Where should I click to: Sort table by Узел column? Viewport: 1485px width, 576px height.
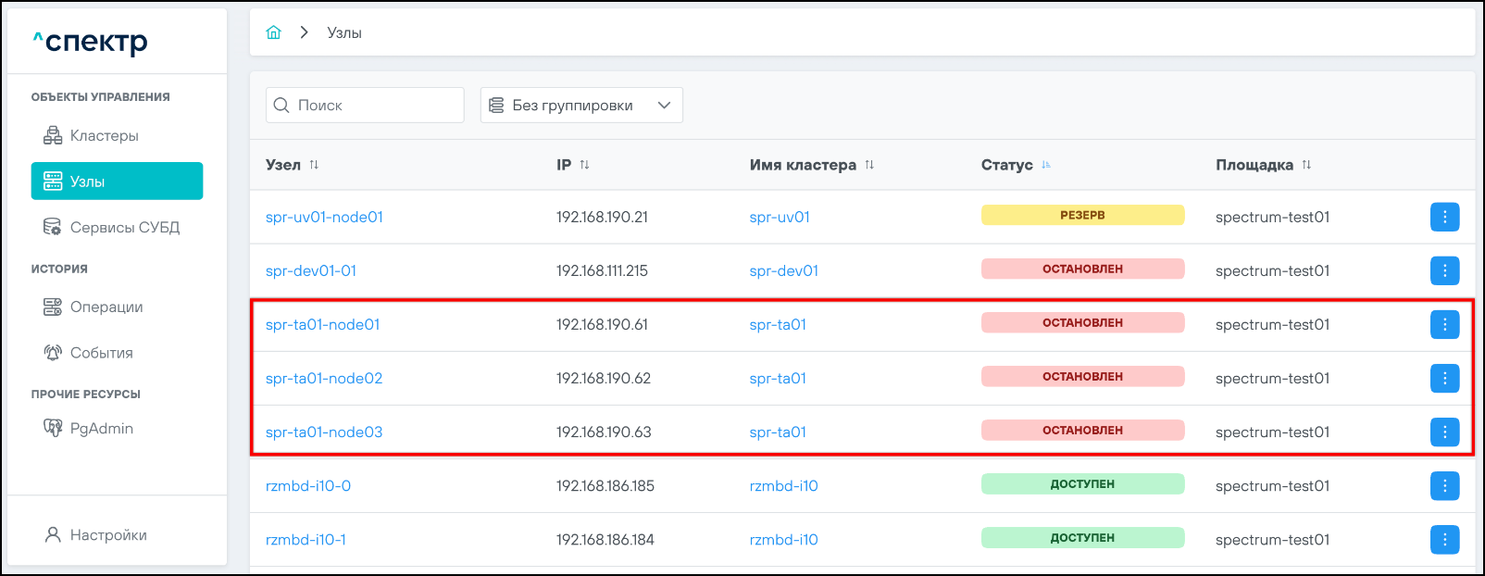[314, 165]
